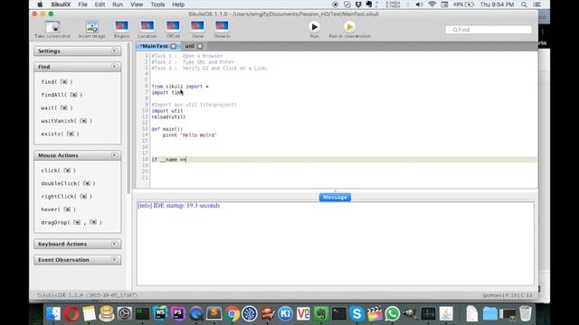Viewport: 579px width, 325px height.
Task: Switch to the util tab
Action: (x=189, y=46)
